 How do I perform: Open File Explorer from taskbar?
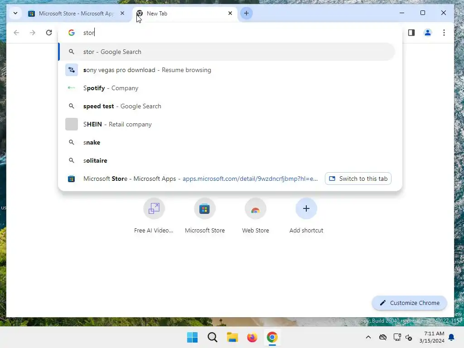point(232,337)
